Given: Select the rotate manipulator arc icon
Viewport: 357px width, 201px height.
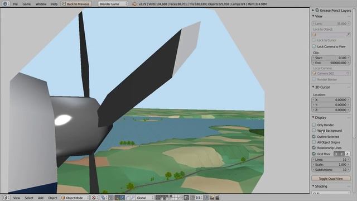Looking at the screenshot, I should point(127,198).
